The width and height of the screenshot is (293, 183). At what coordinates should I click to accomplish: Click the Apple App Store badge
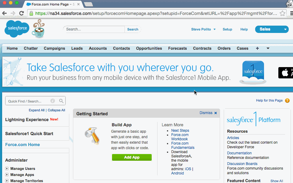coord(286,73)
